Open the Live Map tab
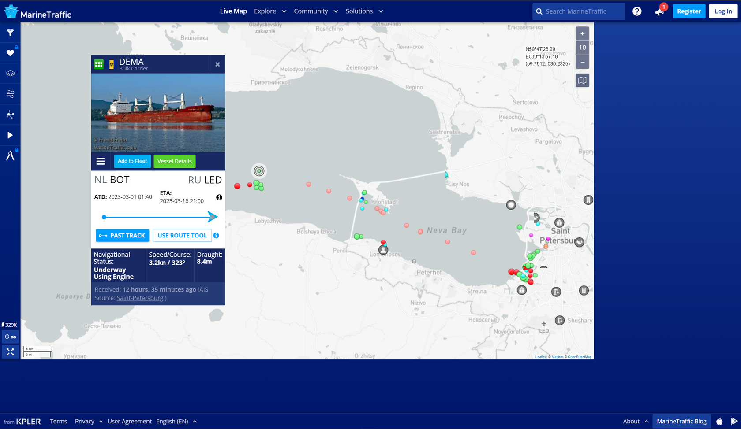This screenshot has width=741, height=429. 233,11
